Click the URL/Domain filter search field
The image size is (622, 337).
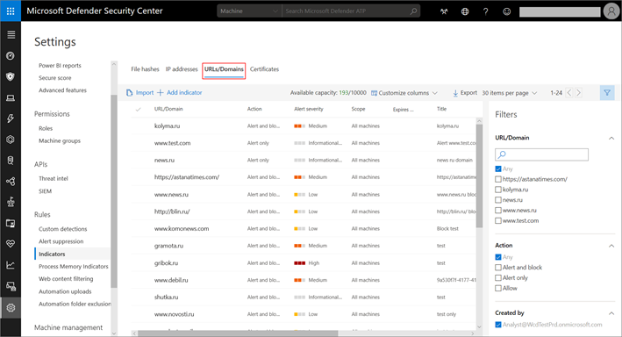541,154
